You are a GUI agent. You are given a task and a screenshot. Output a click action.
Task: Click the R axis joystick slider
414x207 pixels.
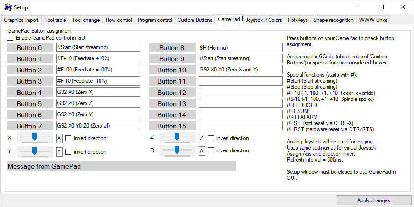[177, 150]
